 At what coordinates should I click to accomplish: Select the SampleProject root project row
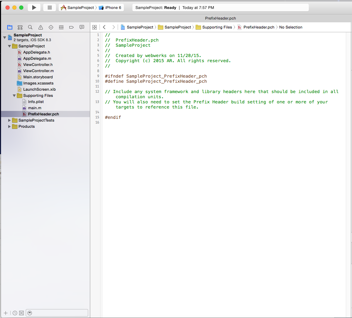pyautogui.click(x=46, y=37)
